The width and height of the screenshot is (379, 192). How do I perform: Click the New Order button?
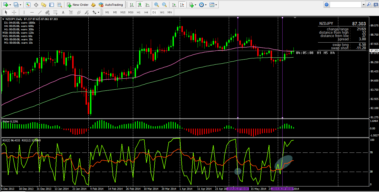[x=78, y=5]
